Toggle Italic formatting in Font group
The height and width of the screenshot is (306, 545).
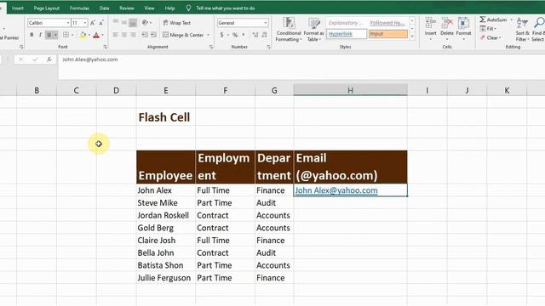[x=40, y=35]
